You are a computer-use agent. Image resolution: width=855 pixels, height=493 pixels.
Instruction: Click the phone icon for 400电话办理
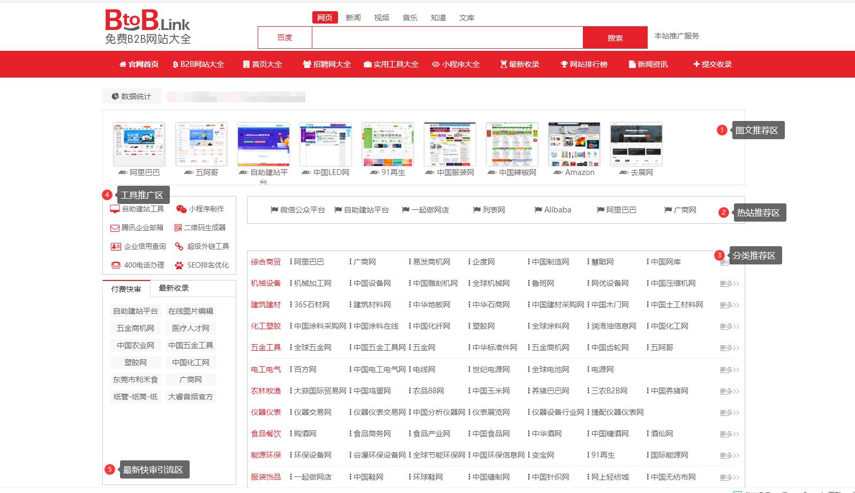pyautogui.click(x=116, y=265)
